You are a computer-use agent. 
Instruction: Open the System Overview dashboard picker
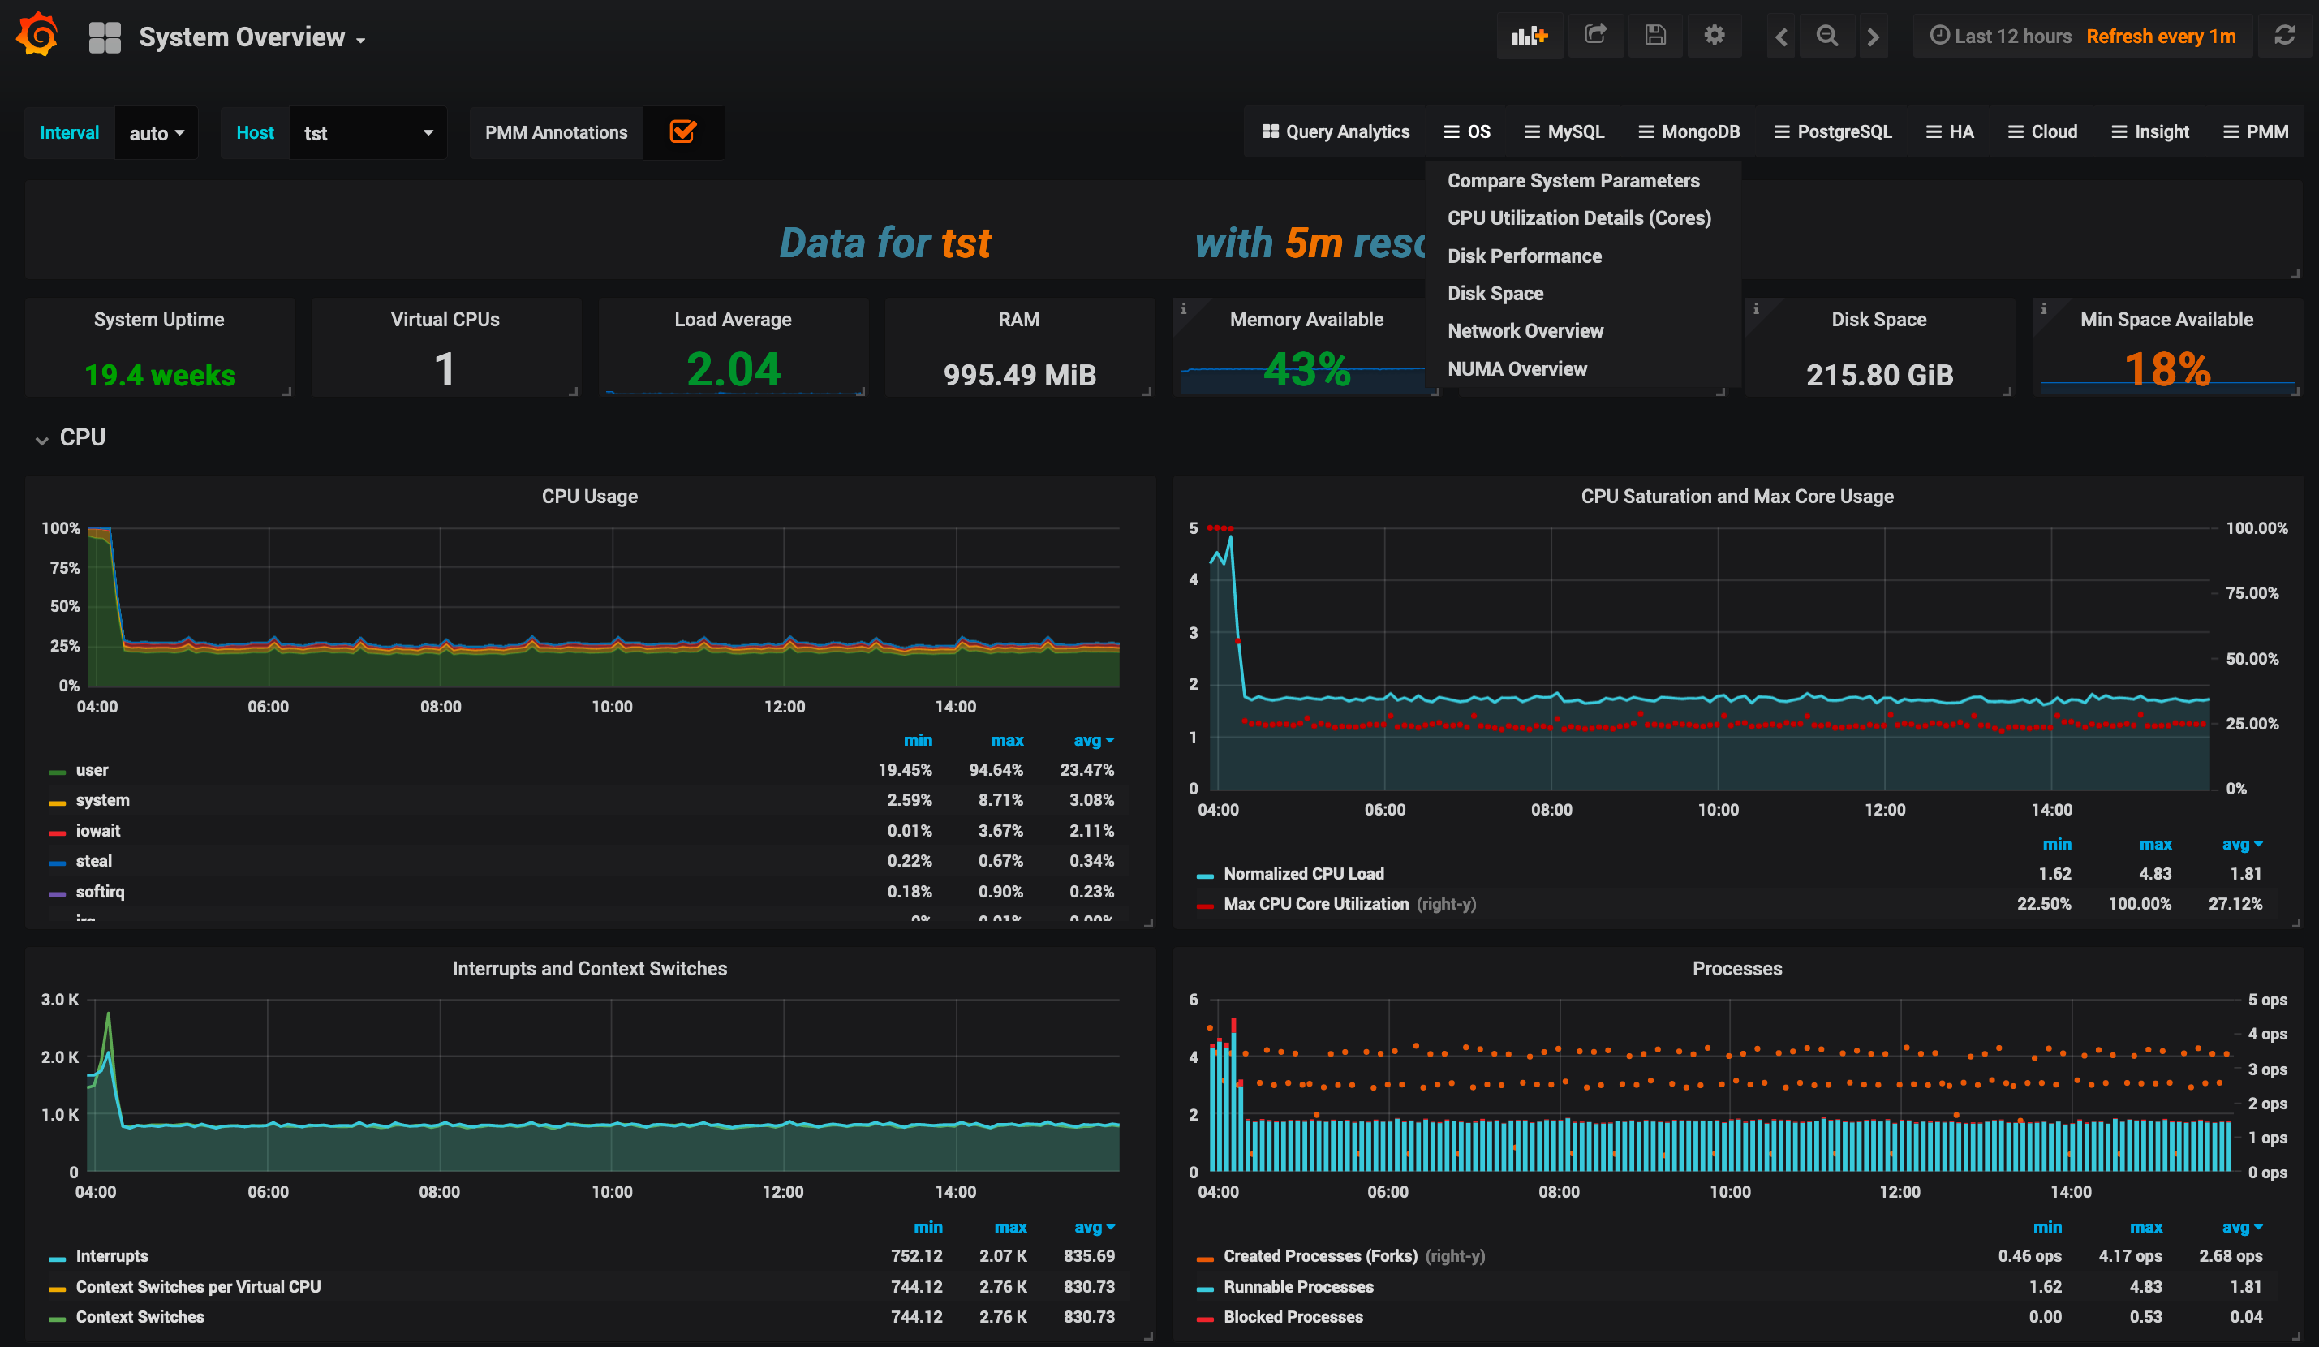252,37
